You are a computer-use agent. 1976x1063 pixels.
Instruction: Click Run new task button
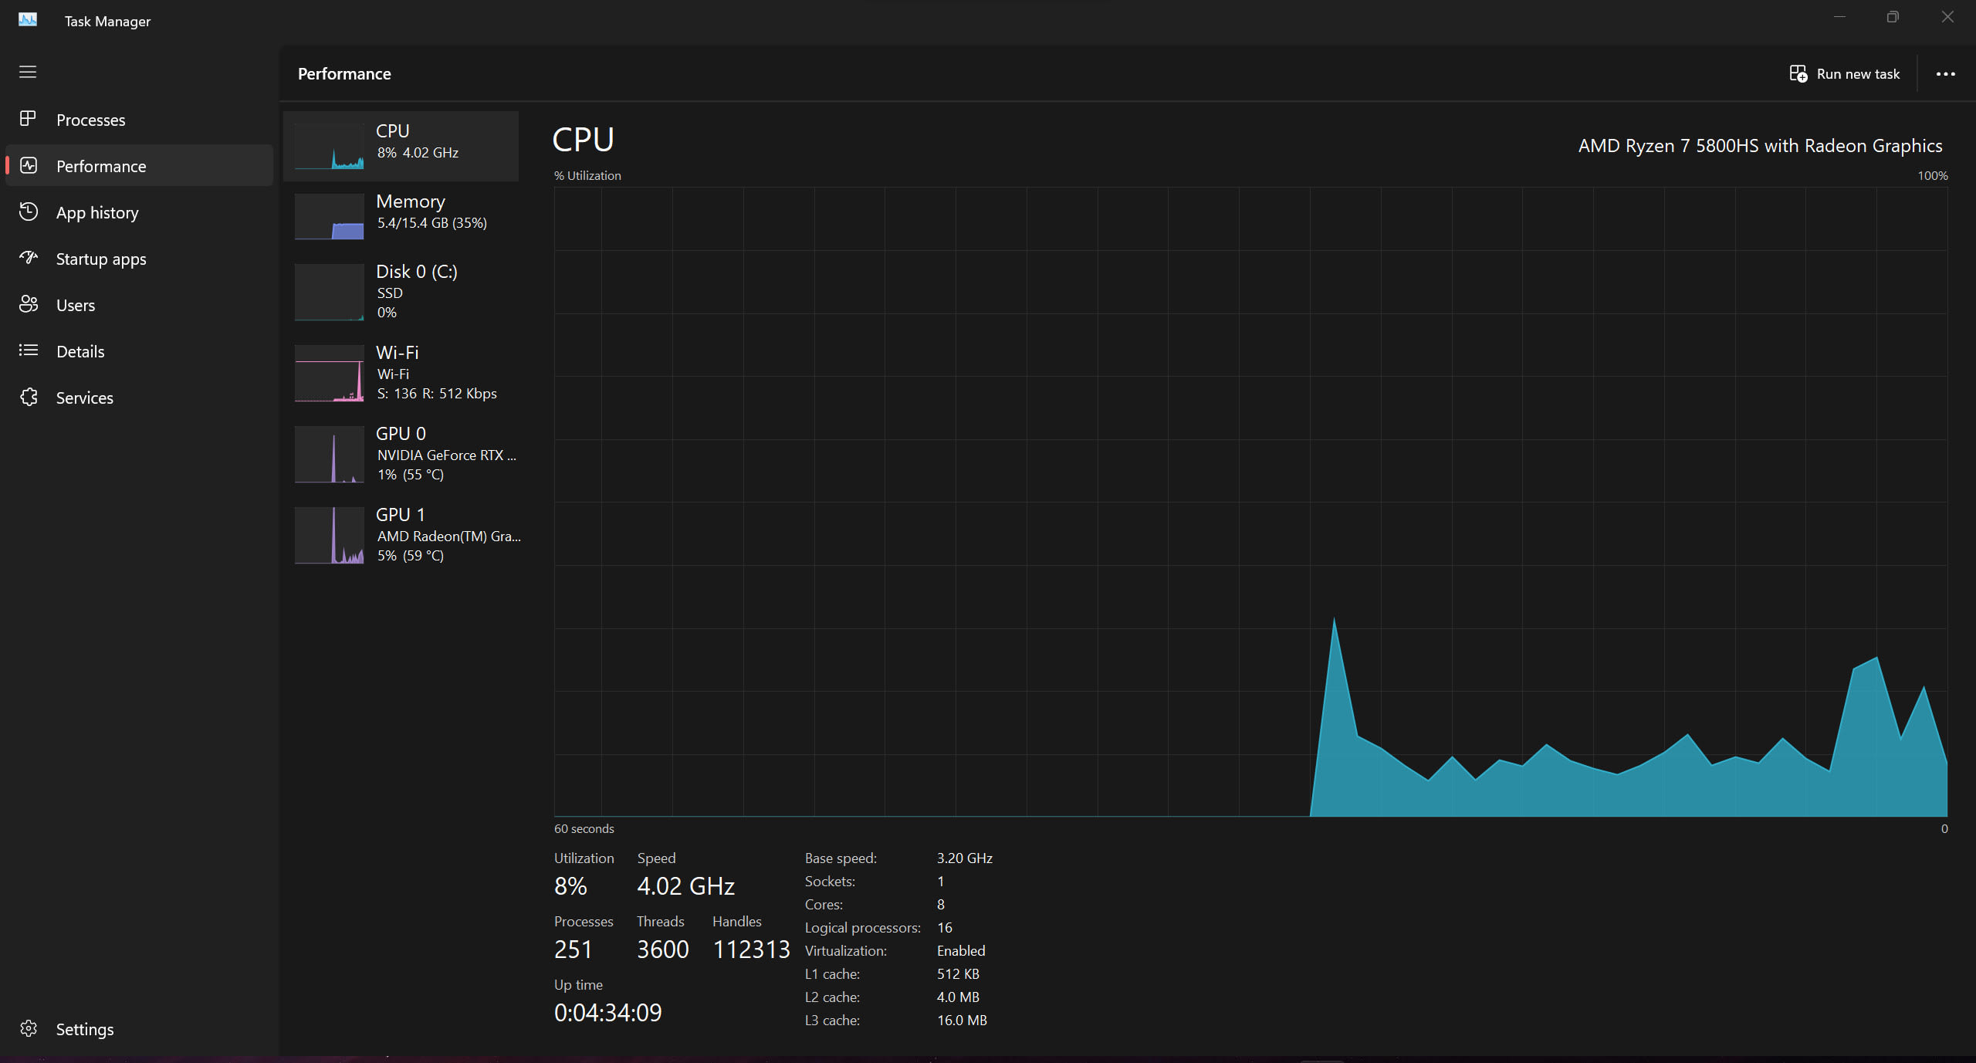coord(1845,74)
